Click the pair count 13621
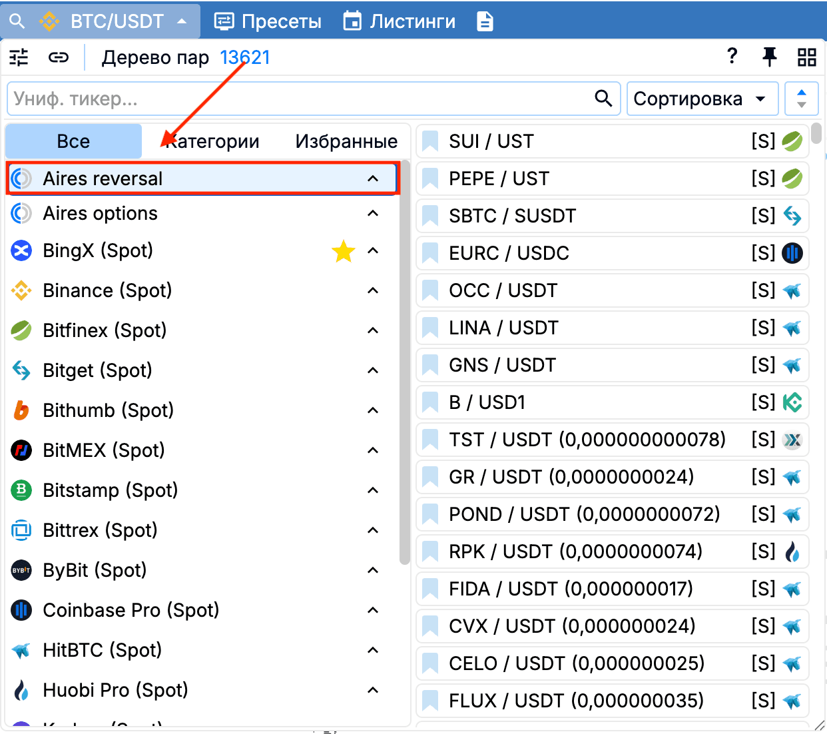The height and width of the screenshot is (734, 827). pyautogui.click(x=245, y=58)
